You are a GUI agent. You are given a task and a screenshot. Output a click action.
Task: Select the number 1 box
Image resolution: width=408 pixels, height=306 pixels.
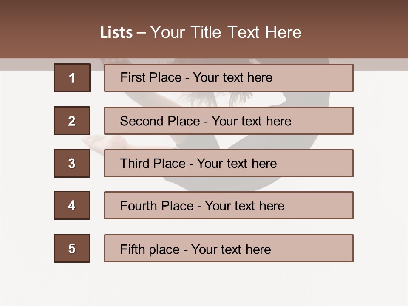(x=72, y=78)
